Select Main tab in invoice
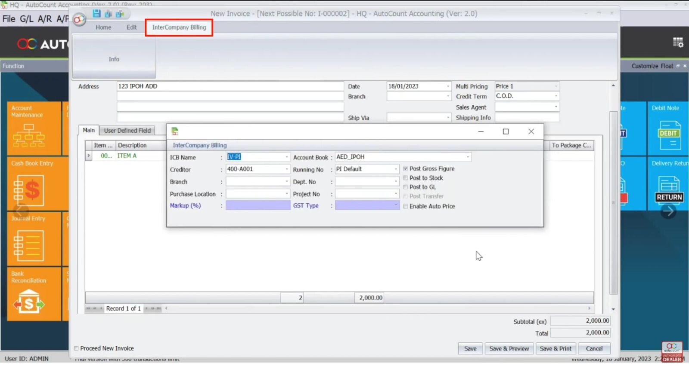Image resolution: width=689 pixels, height=366 pixels. (x=89, y=131)
